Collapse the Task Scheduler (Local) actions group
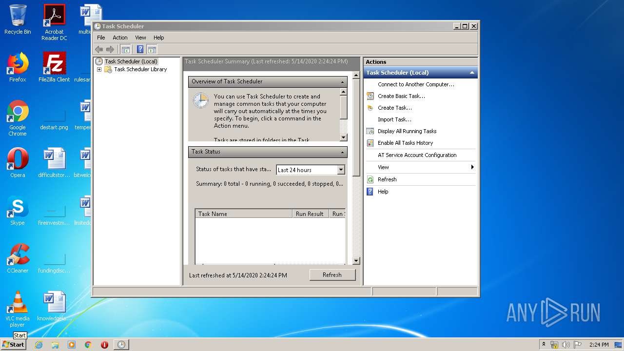This screenshot has width=624, height=351. (x=472, y=73)
